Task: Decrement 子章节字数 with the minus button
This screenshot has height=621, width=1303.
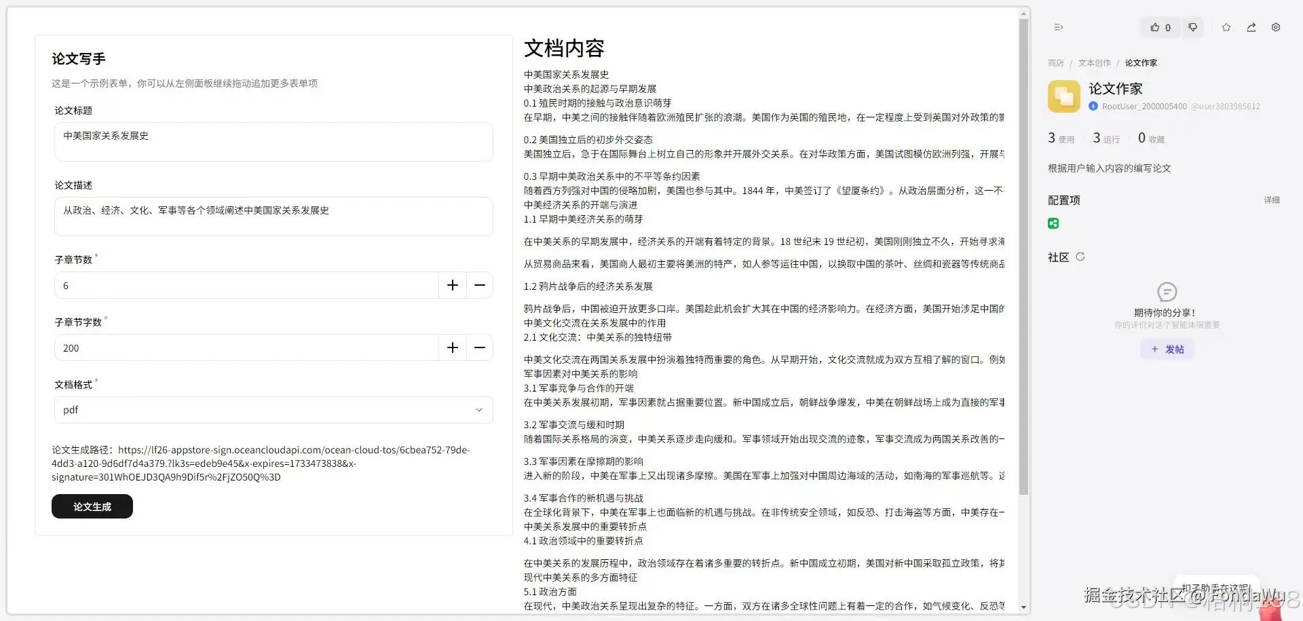Action: pos(480,347)
